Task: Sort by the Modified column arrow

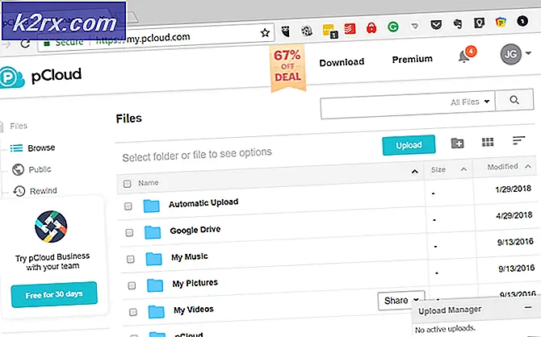Action: point(528,166)
